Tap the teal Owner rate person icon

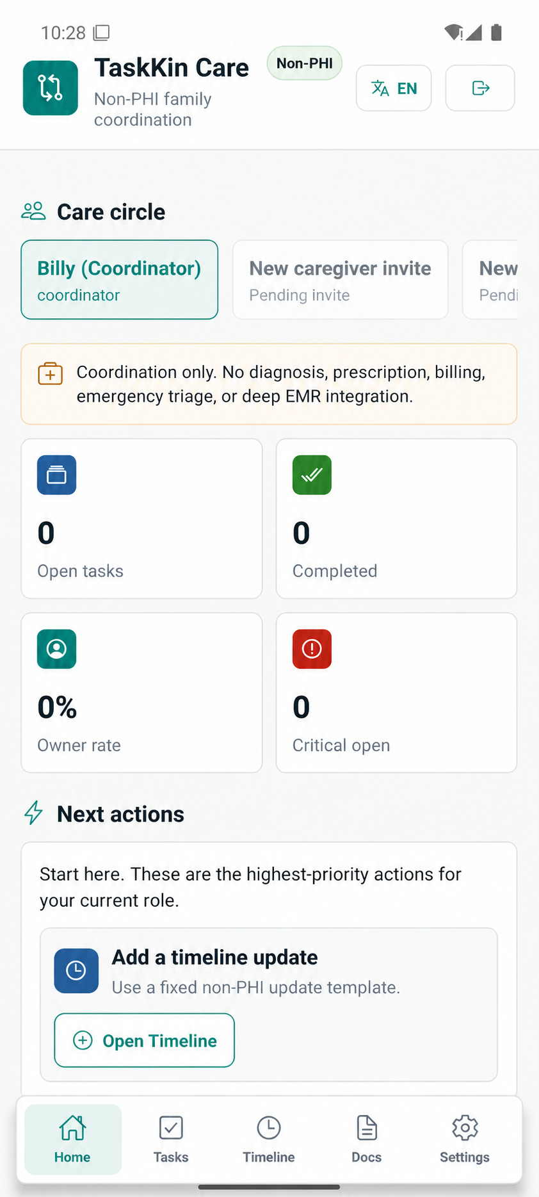point(57,649)
